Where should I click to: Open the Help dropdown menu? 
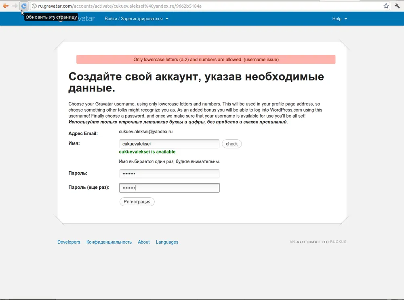(339, 19)
